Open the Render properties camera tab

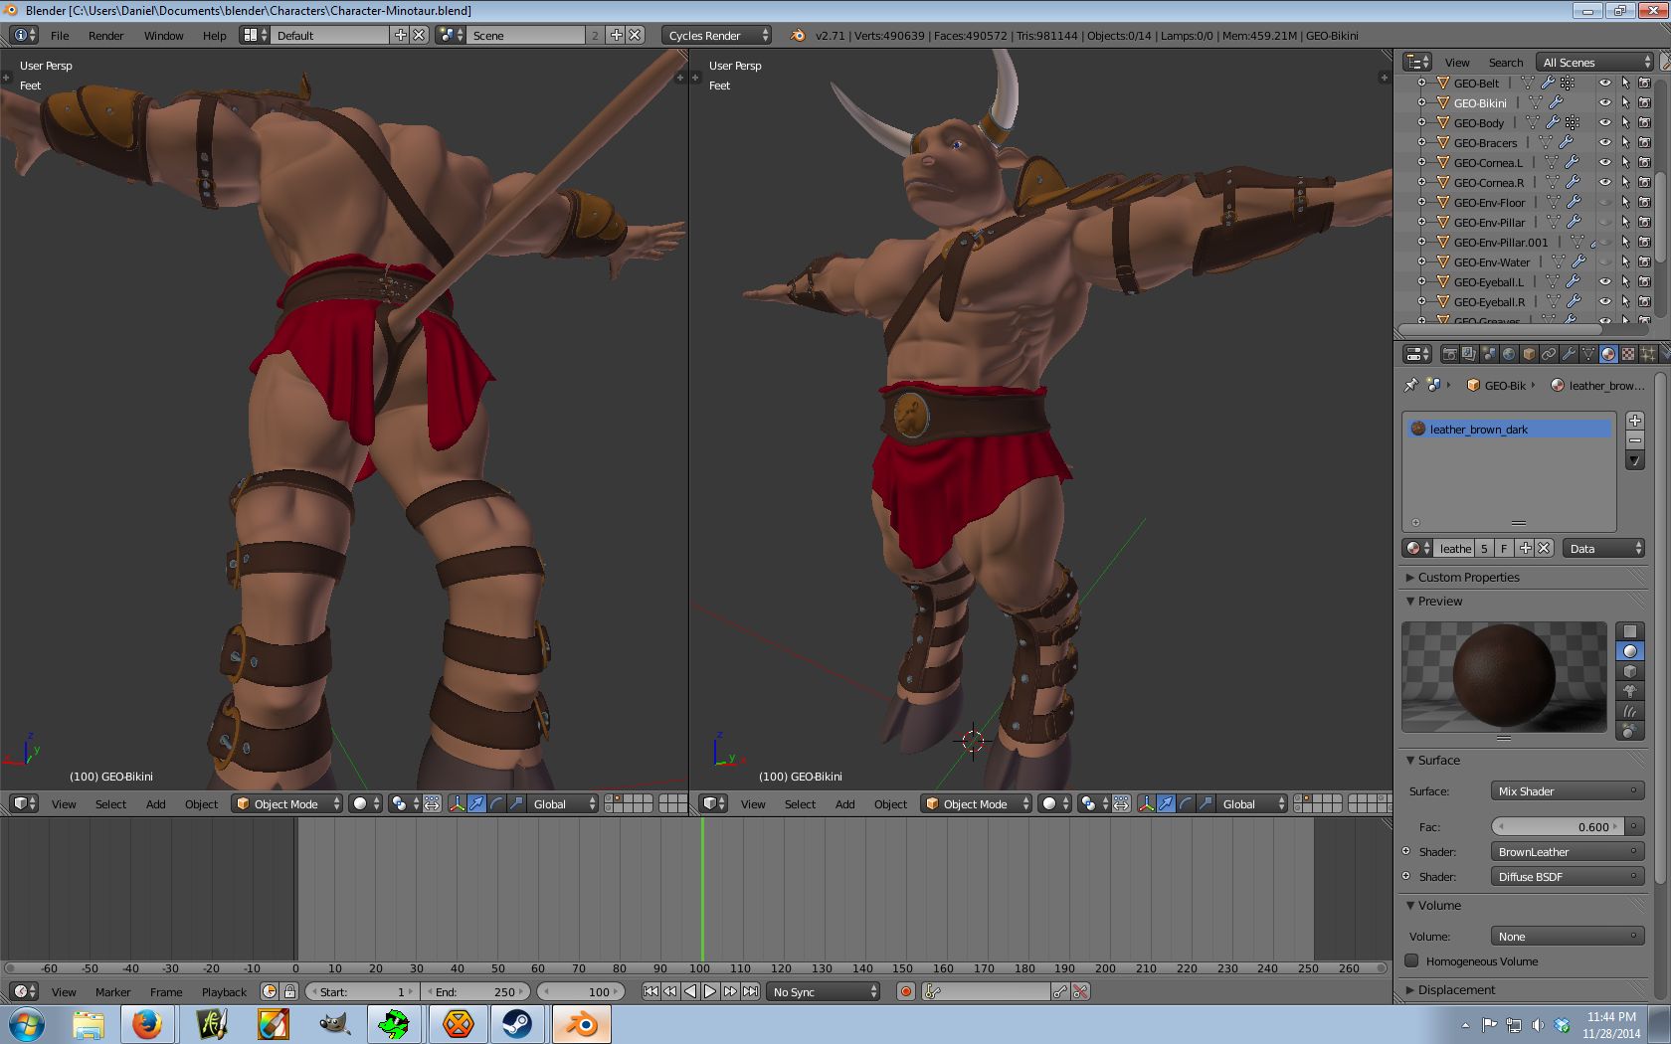(1450, 354)
